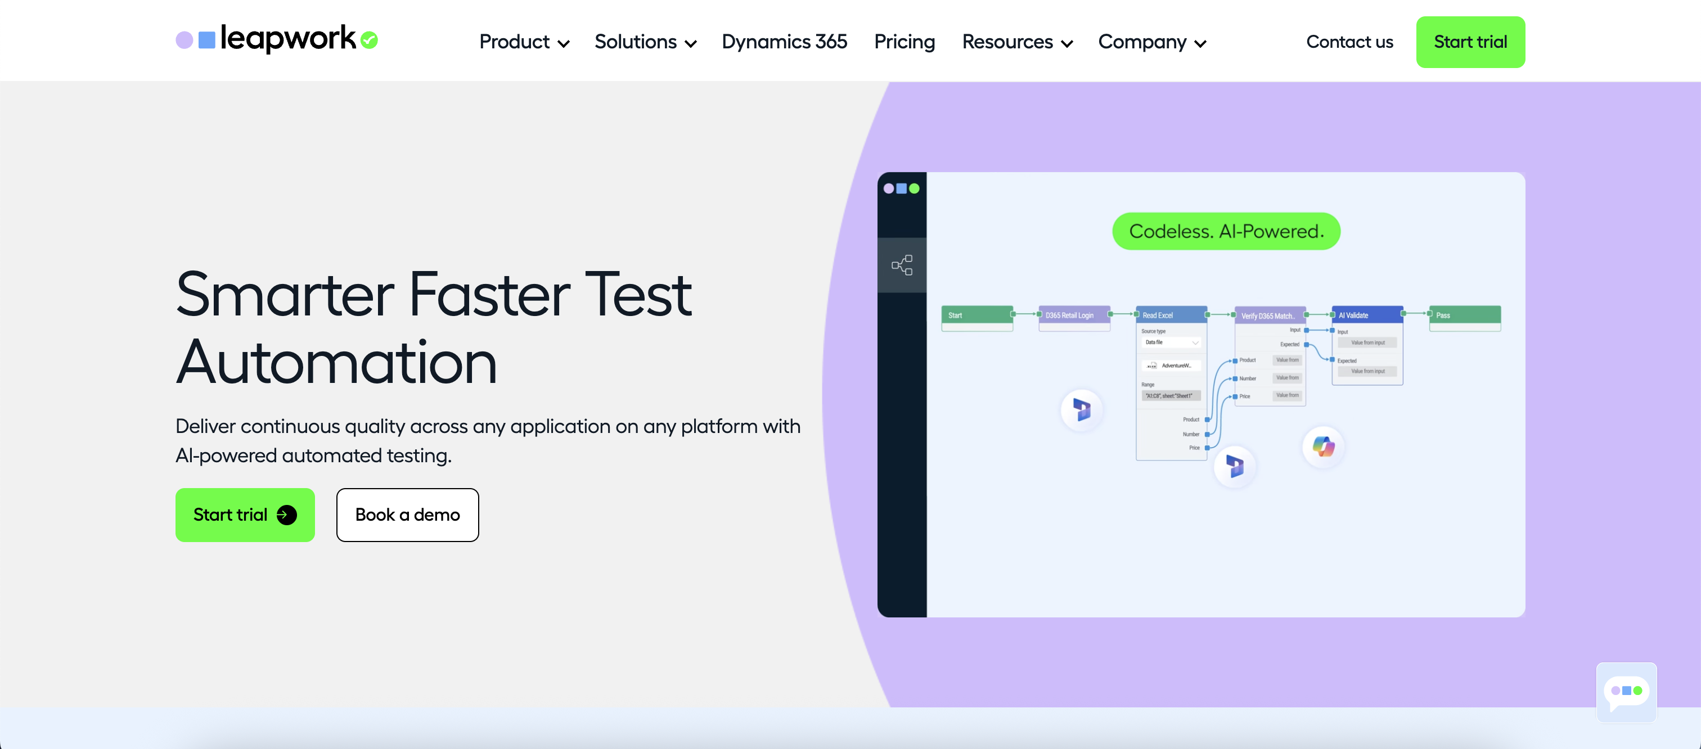Open the Pricing page
Image resolution: width=1701 pixels, height=749 pixels.
[x=904, y=42]
